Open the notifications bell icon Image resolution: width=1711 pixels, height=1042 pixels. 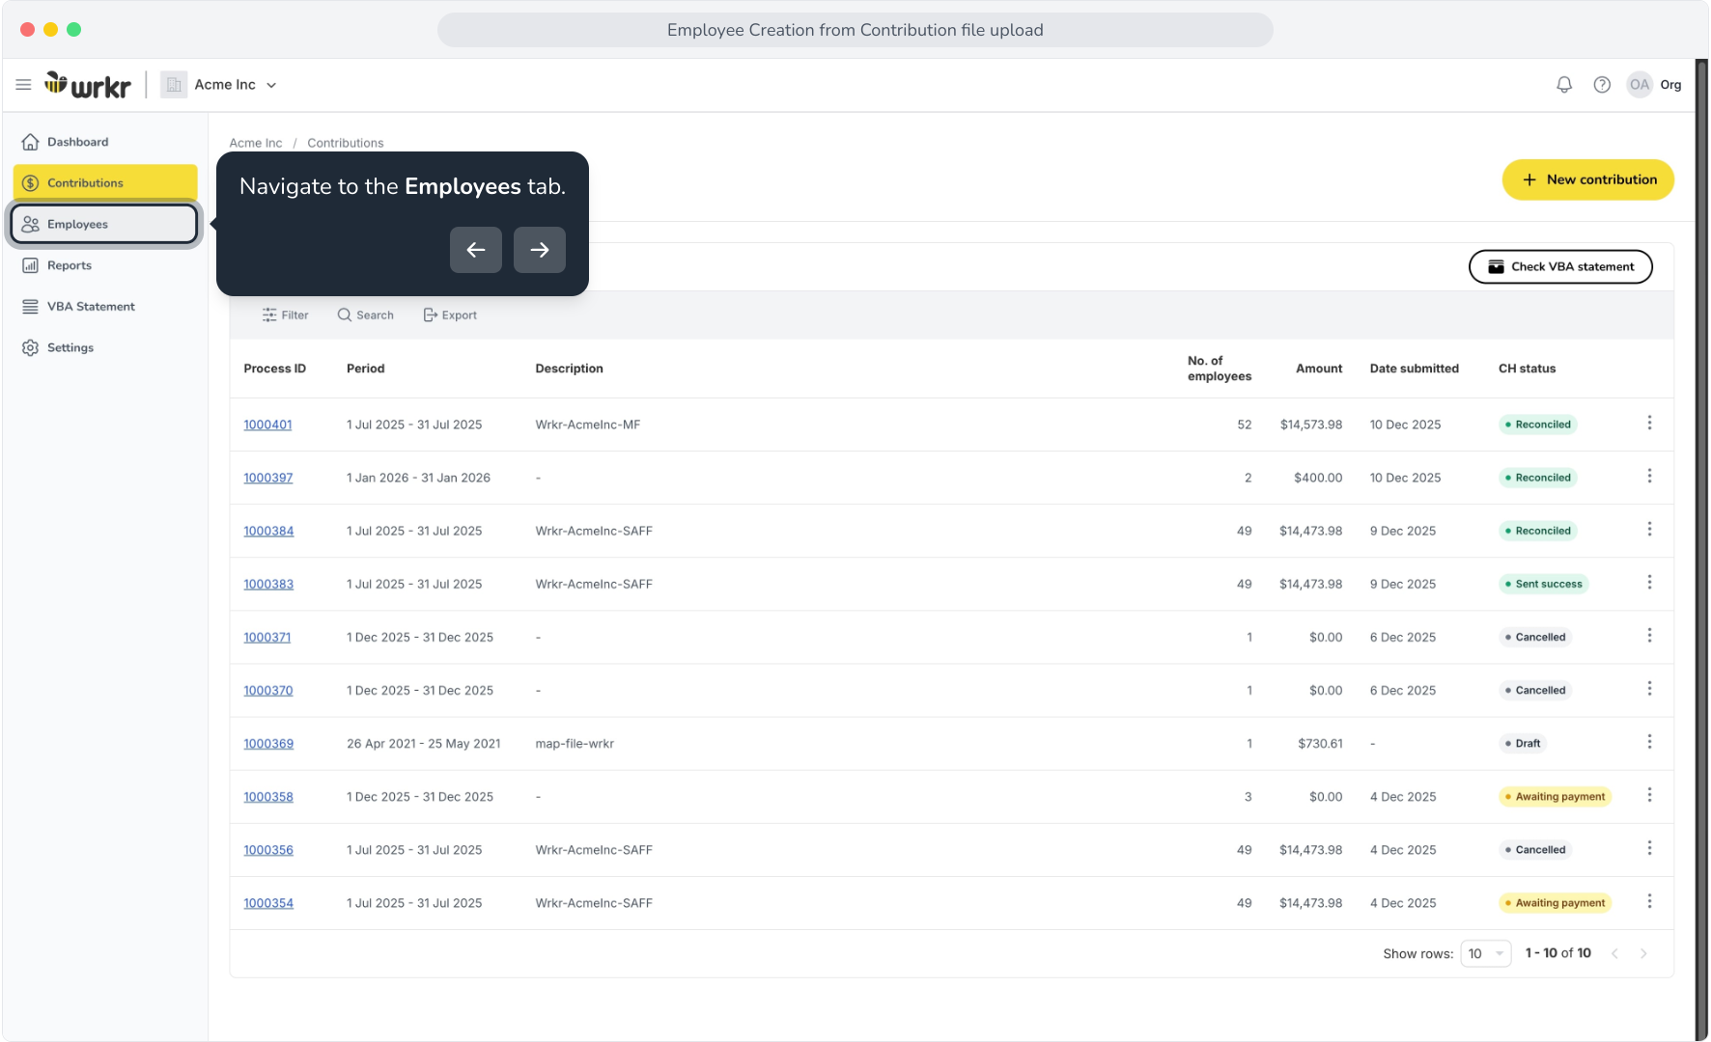coord(1564,85)
